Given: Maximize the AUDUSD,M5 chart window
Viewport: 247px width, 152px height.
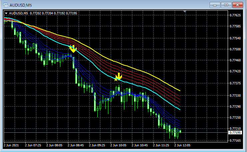Looking at the screenshot, I should [226, 5].
